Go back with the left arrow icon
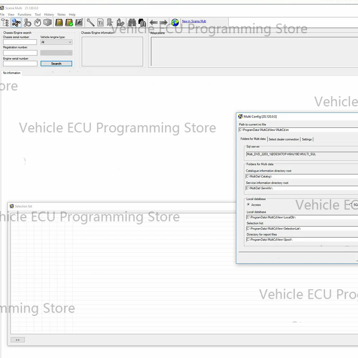Viewport: 358px width, 358px height. (x=154, y=23)
